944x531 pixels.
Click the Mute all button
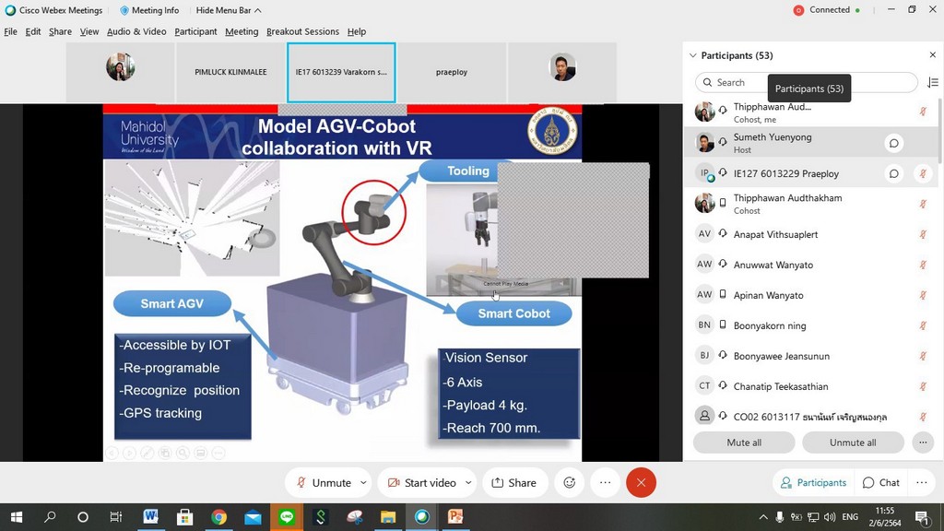pos(743,442)
